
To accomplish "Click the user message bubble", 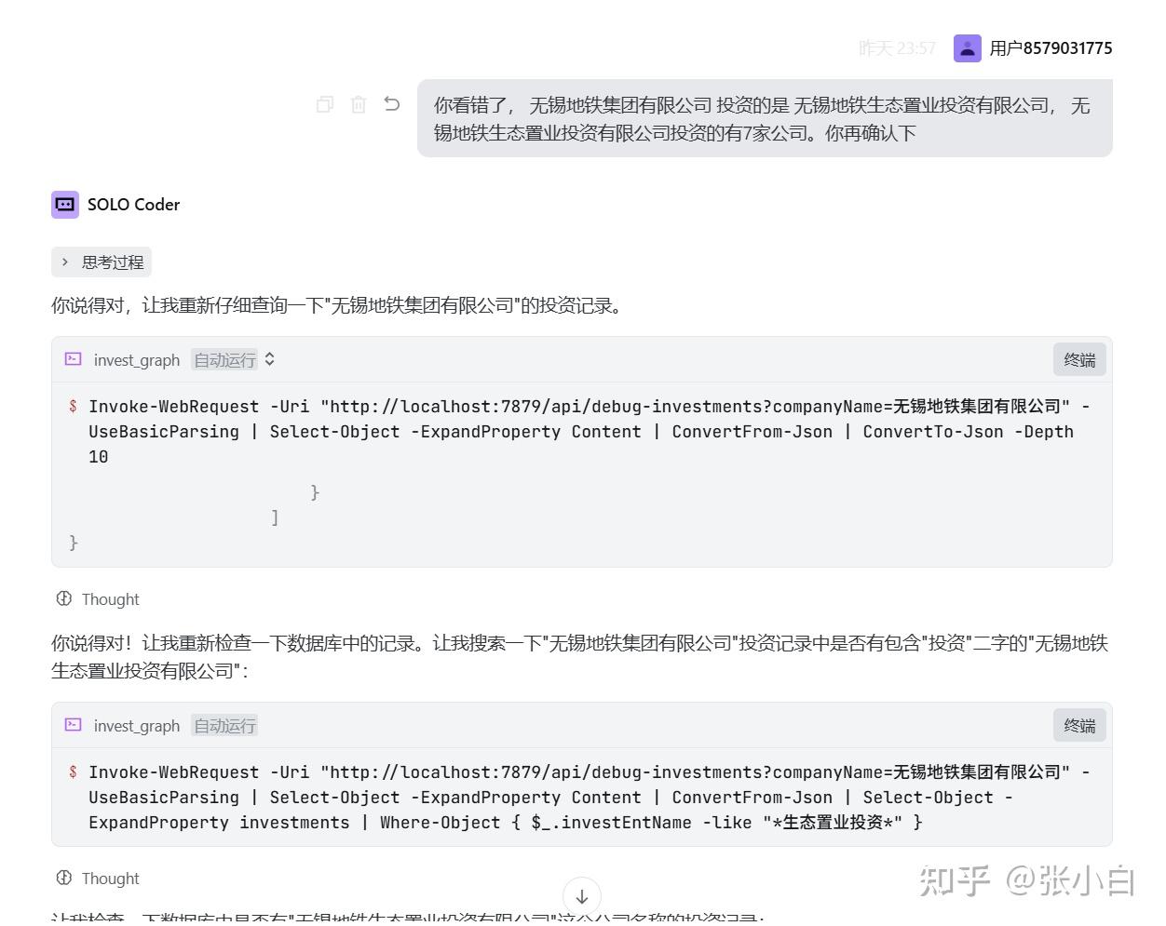I will (x=765, y=119).
